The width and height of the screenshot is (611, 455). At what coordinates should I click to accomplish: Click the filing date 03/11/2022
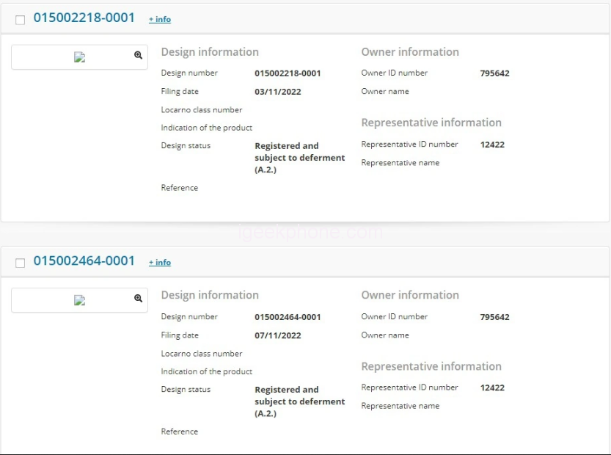tap(277, 92)
